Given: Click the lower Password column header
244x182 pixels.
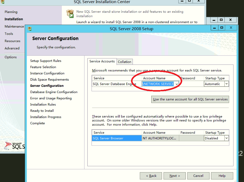Looking at the screenshot, I should pos(191,132).
